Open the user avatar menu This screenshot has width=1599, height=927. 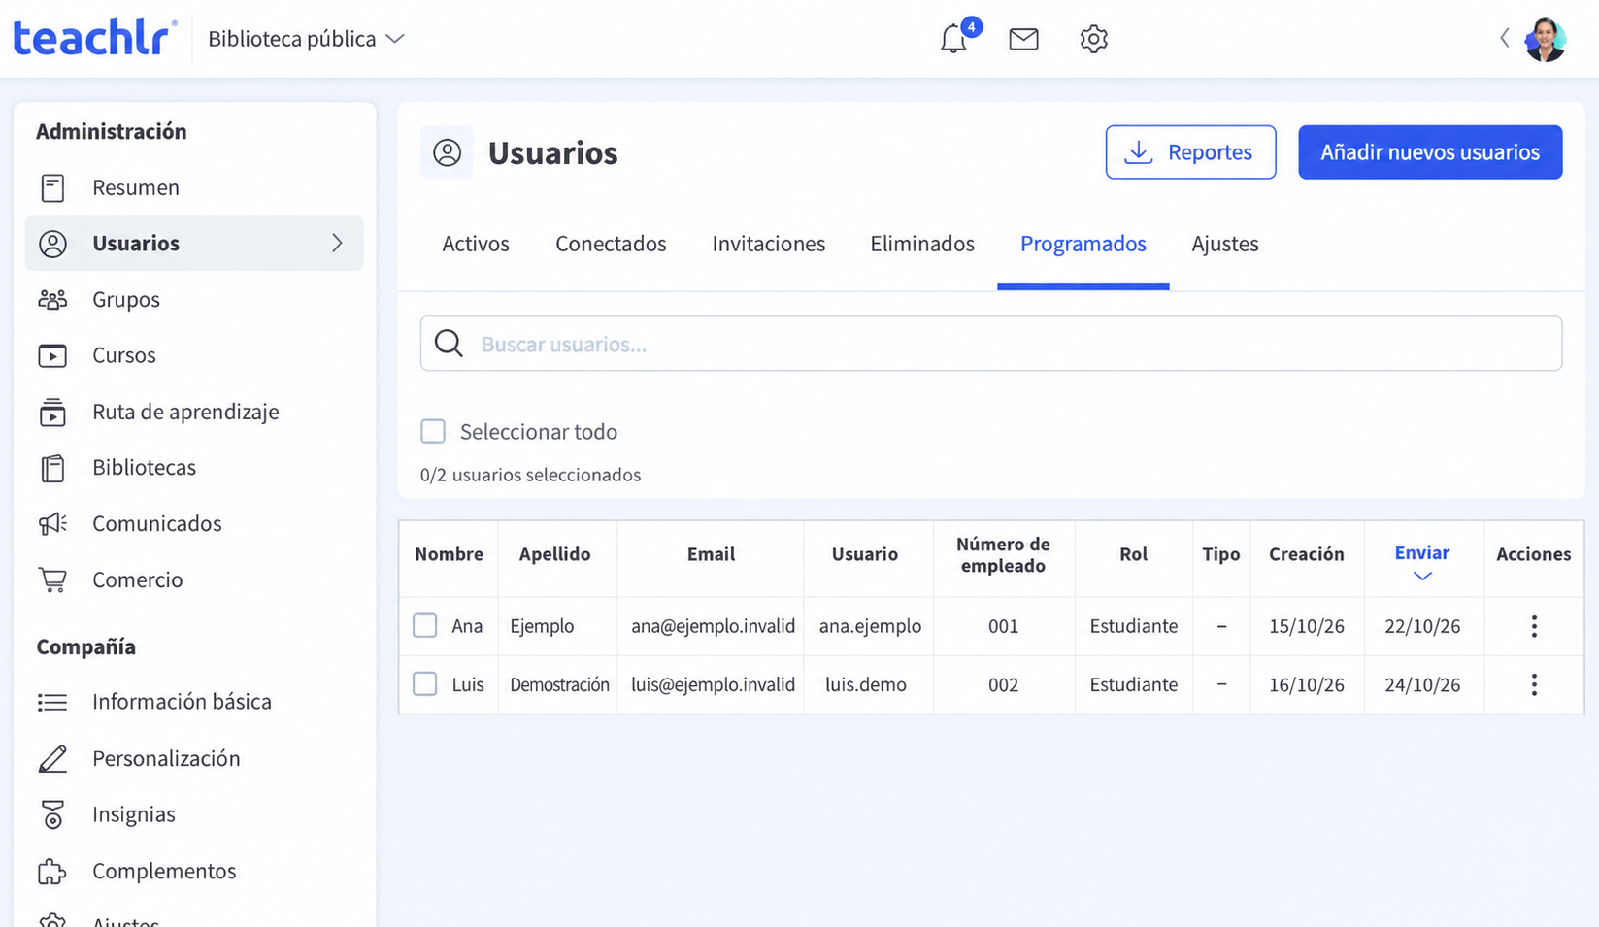[x=1545, y=39]
